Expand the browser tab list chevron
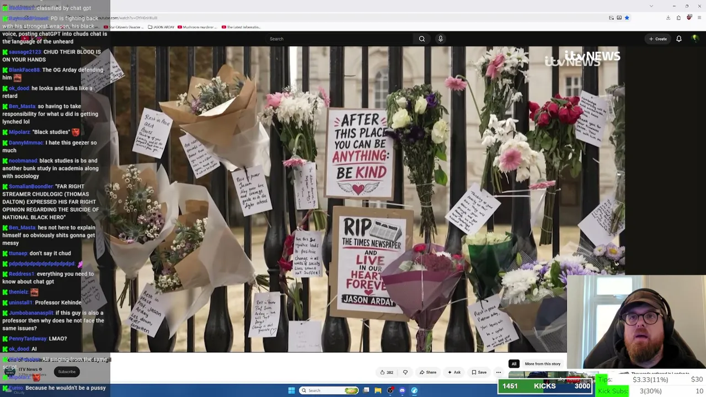 pos(651,6)
